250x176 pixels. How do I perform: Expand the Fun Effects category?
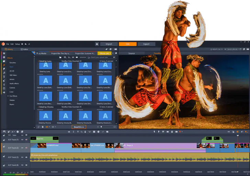point(8,96)
